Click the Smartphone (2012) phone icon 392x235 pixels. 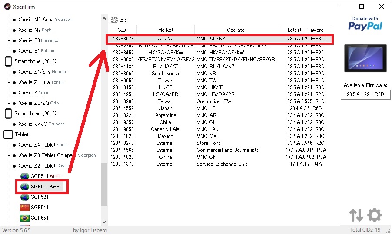(x=8, y=114)
